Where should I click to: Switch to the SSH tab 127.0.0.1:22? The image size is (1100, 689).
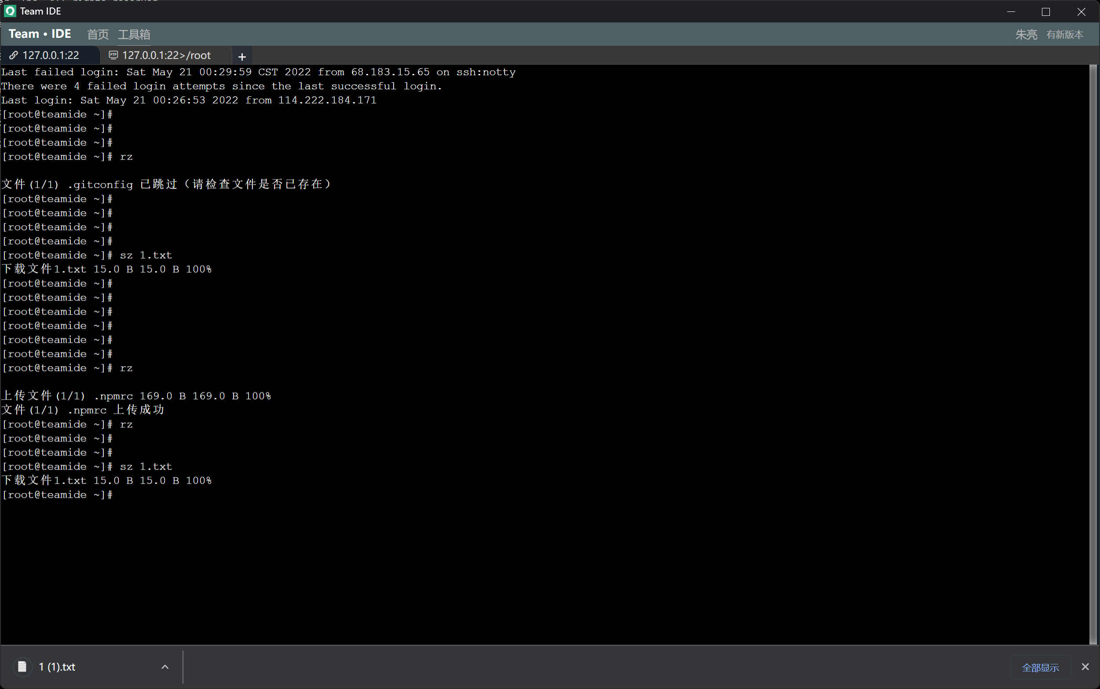pyautogui.click(x=50, y=55)
